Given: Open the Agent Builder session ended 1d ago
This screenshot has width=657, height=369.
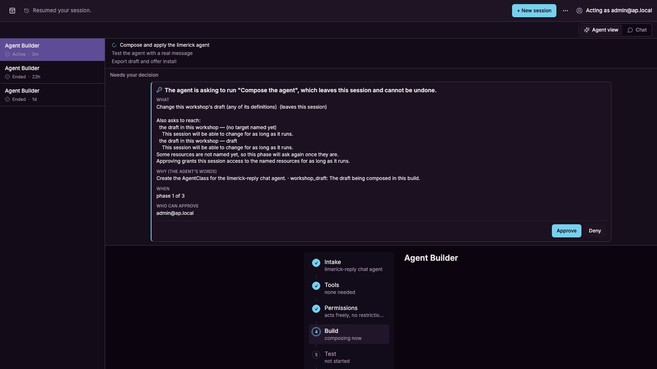Looking at the screenshot, I should [53, 95].
